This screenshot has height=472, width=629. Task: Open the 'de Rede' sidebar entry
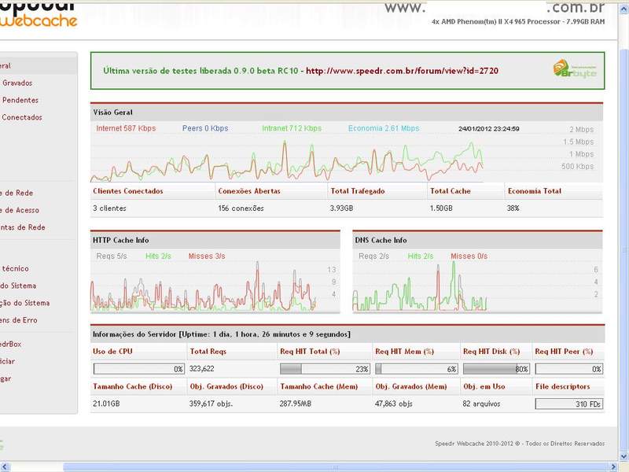tap(17, 193)
